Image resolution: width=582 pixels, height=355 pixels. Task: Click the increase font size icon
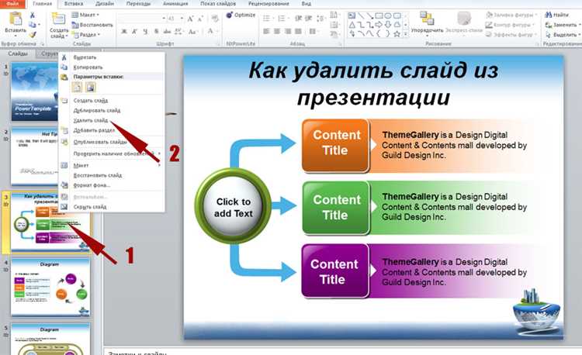pyautogui.click(x=190, y=19)
